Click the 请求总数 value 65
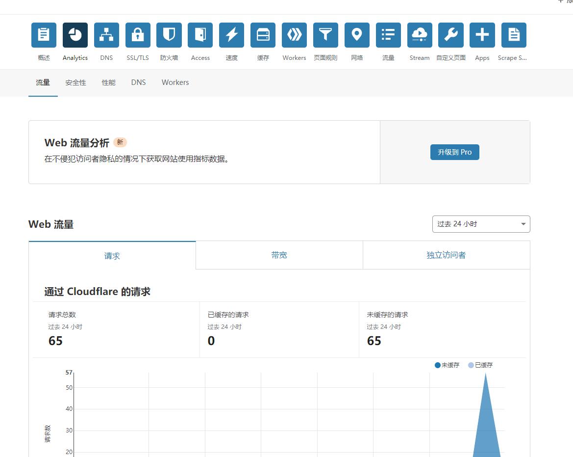The height and width of the screenshot is (457, 573). (55, 341)
